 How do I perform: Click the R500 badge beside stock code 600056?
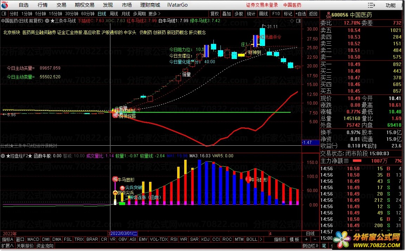coord(328,15)
